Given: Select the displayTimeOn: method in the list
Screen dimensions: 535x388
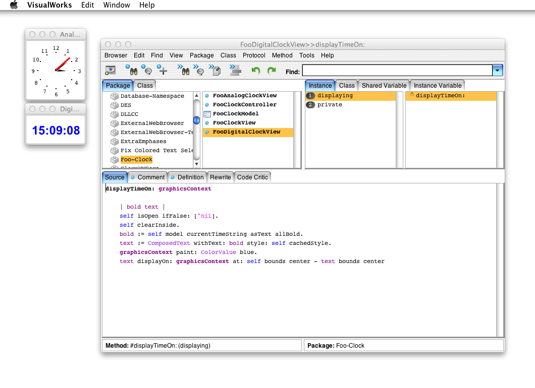Looking at the screenshot, I should pos(451,96).
